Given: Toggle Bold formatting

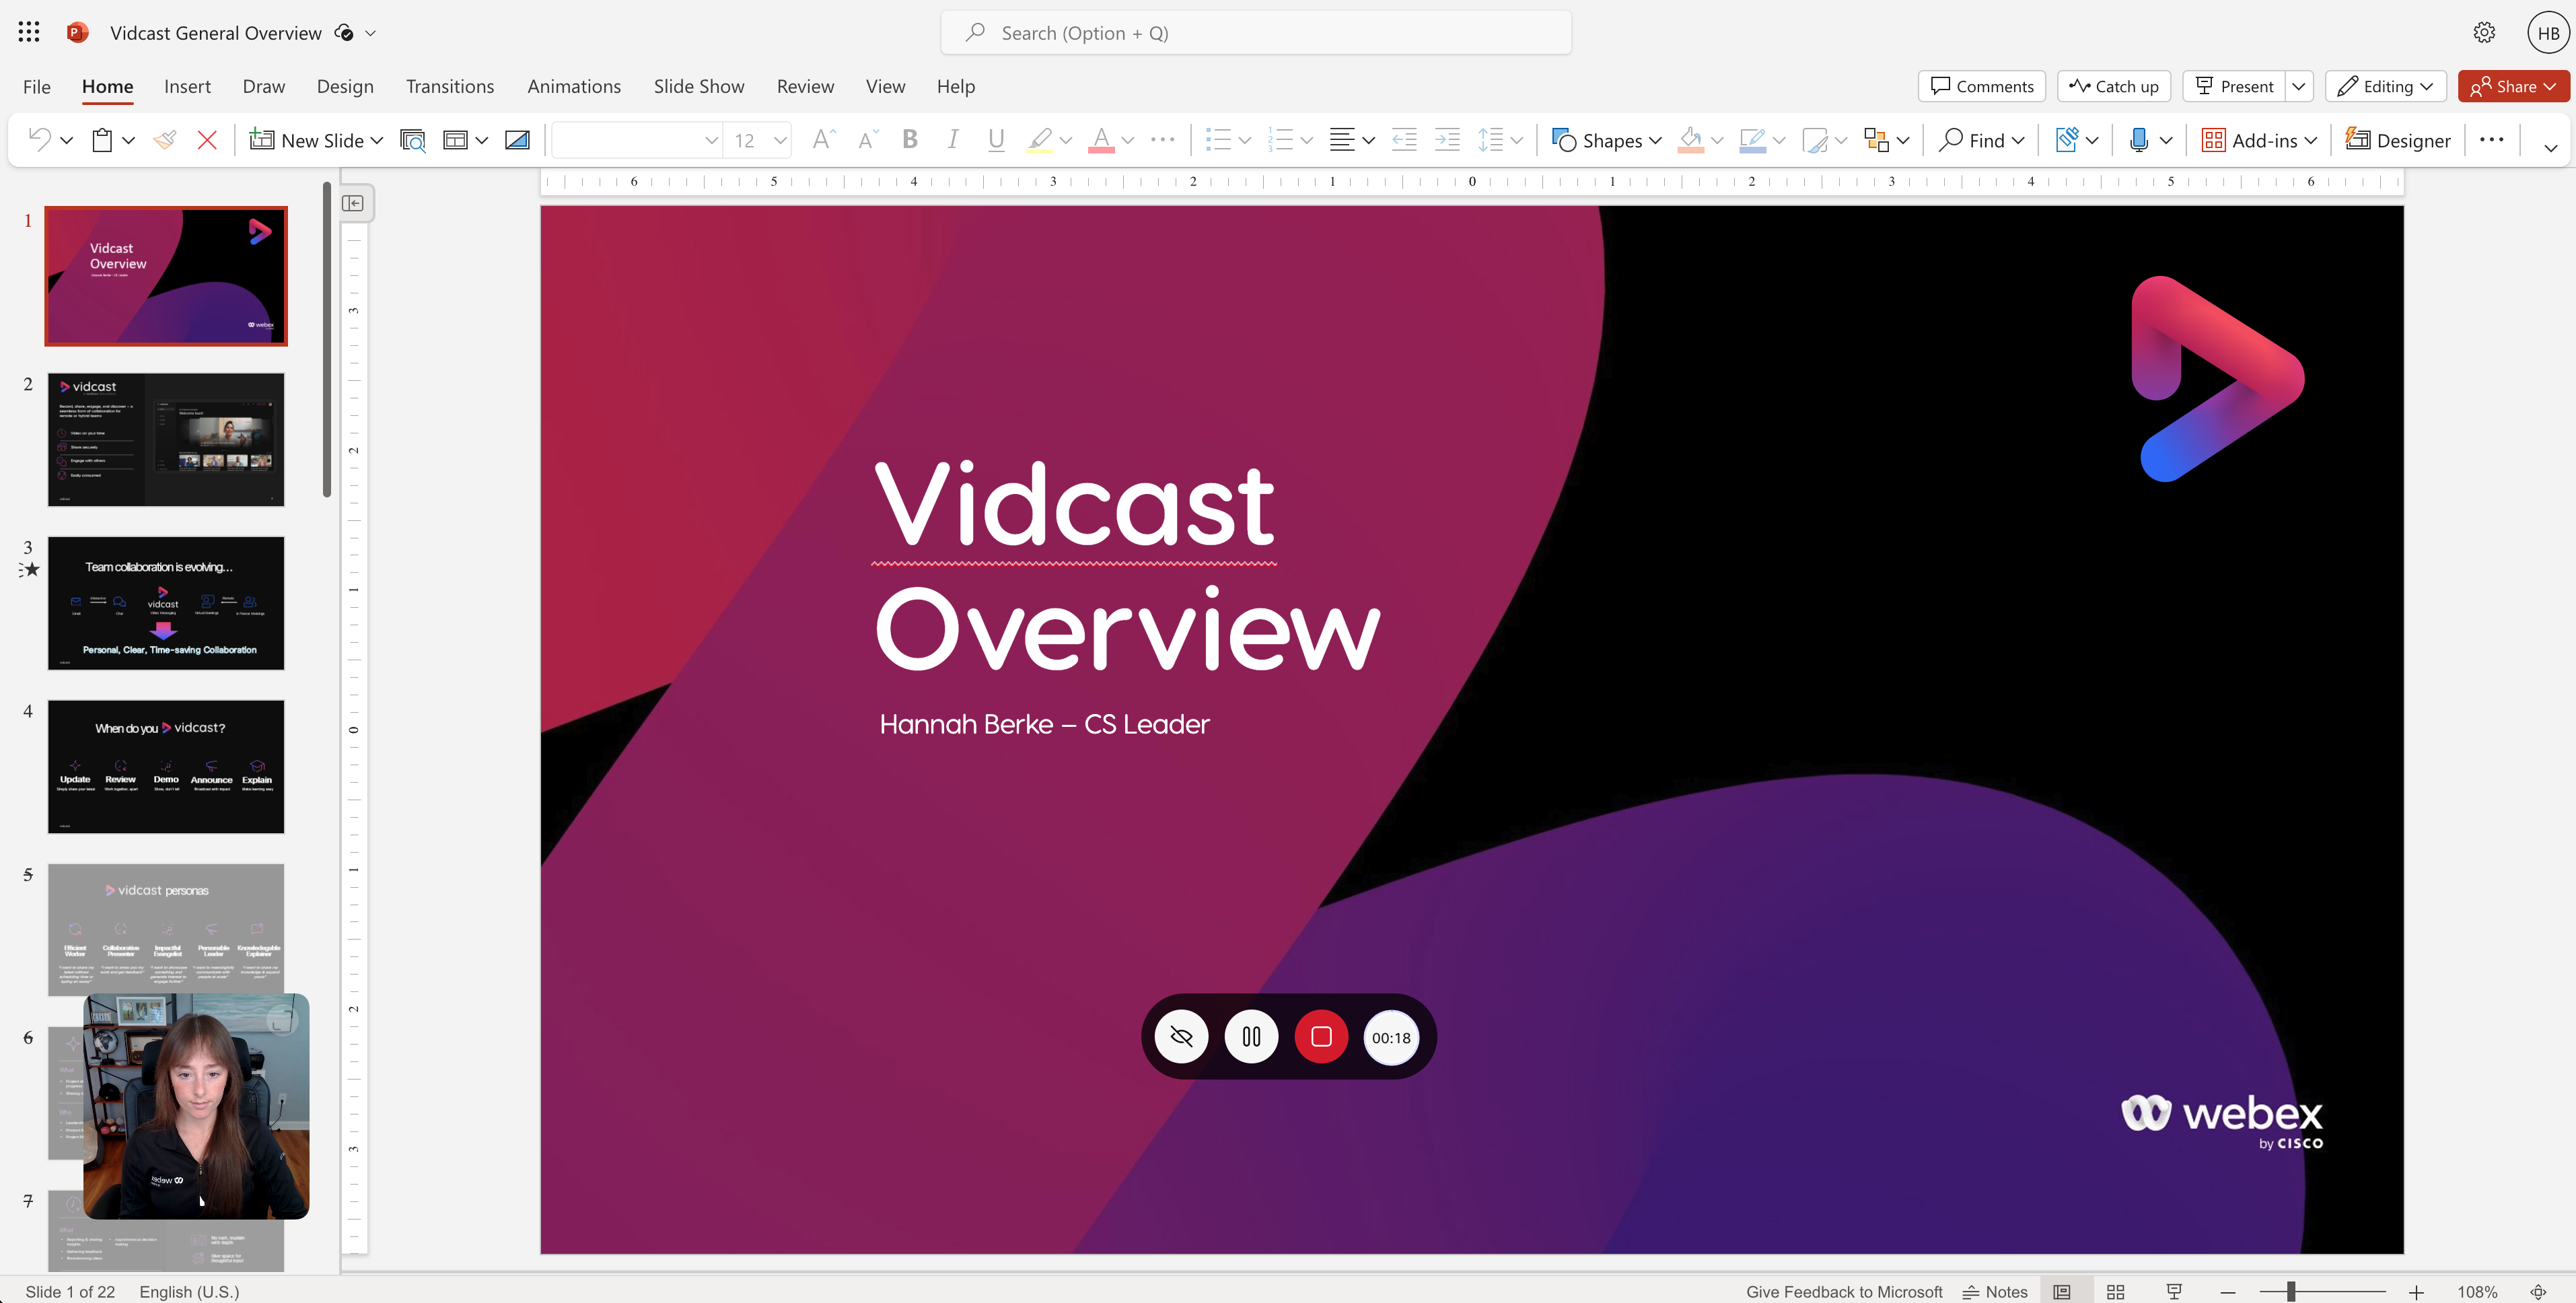Looking at the screenshot, I should (x=910, y=140).
